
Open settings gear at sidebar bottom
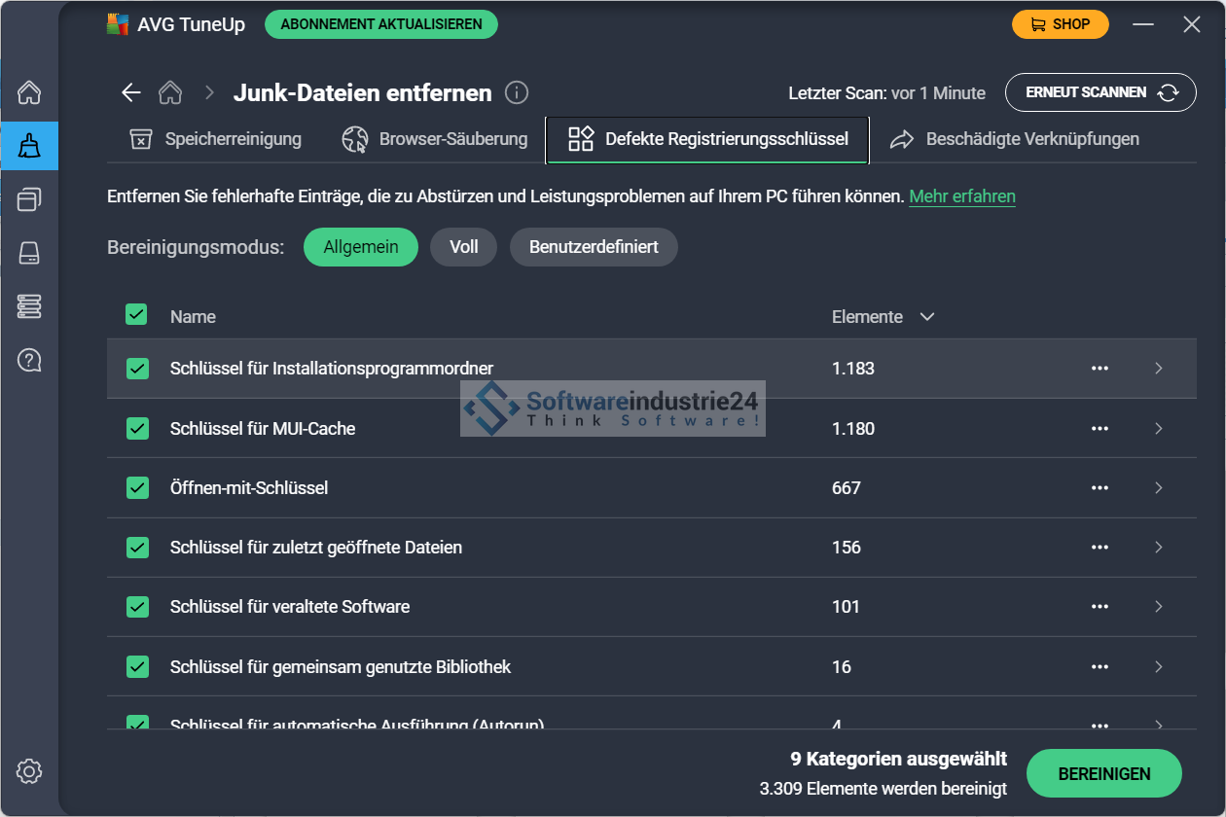29,772
